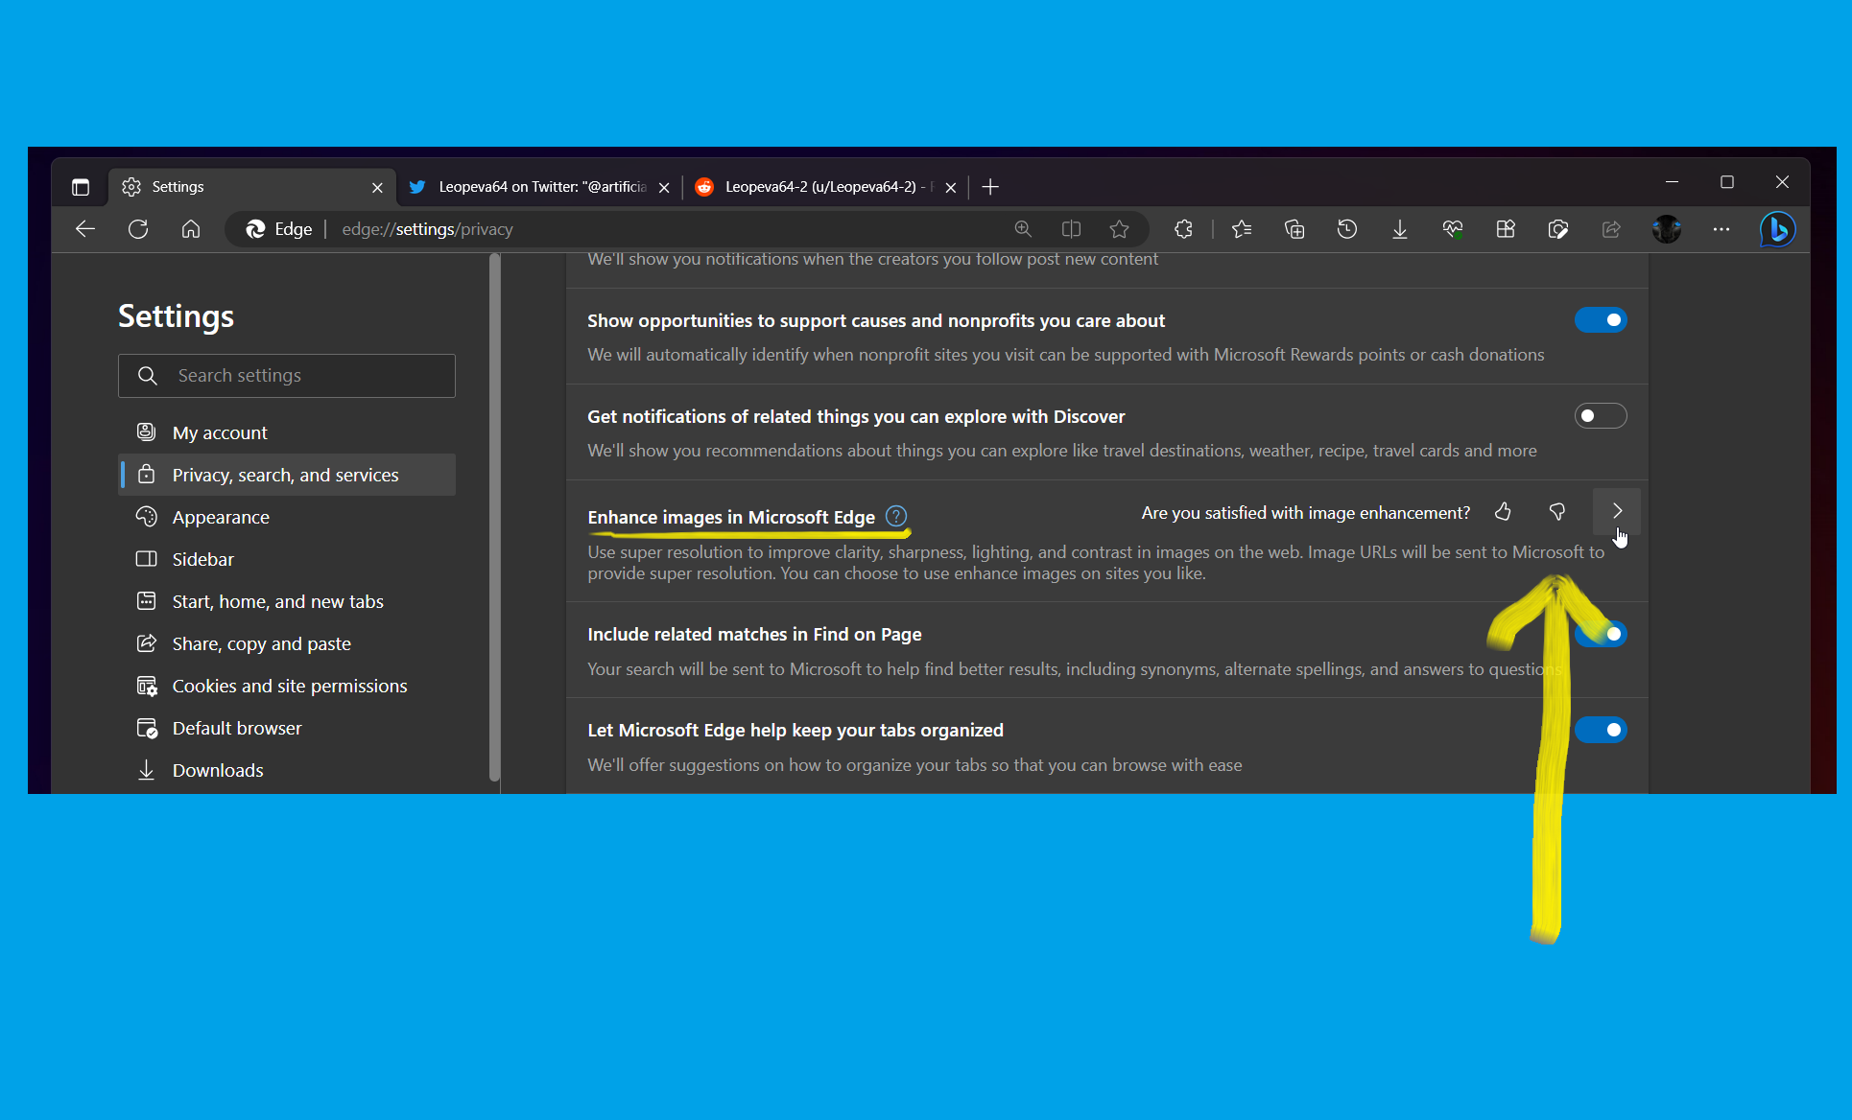Expand Enhance images settings chevron
1852x1120 pixels.
coord(1617,511)
